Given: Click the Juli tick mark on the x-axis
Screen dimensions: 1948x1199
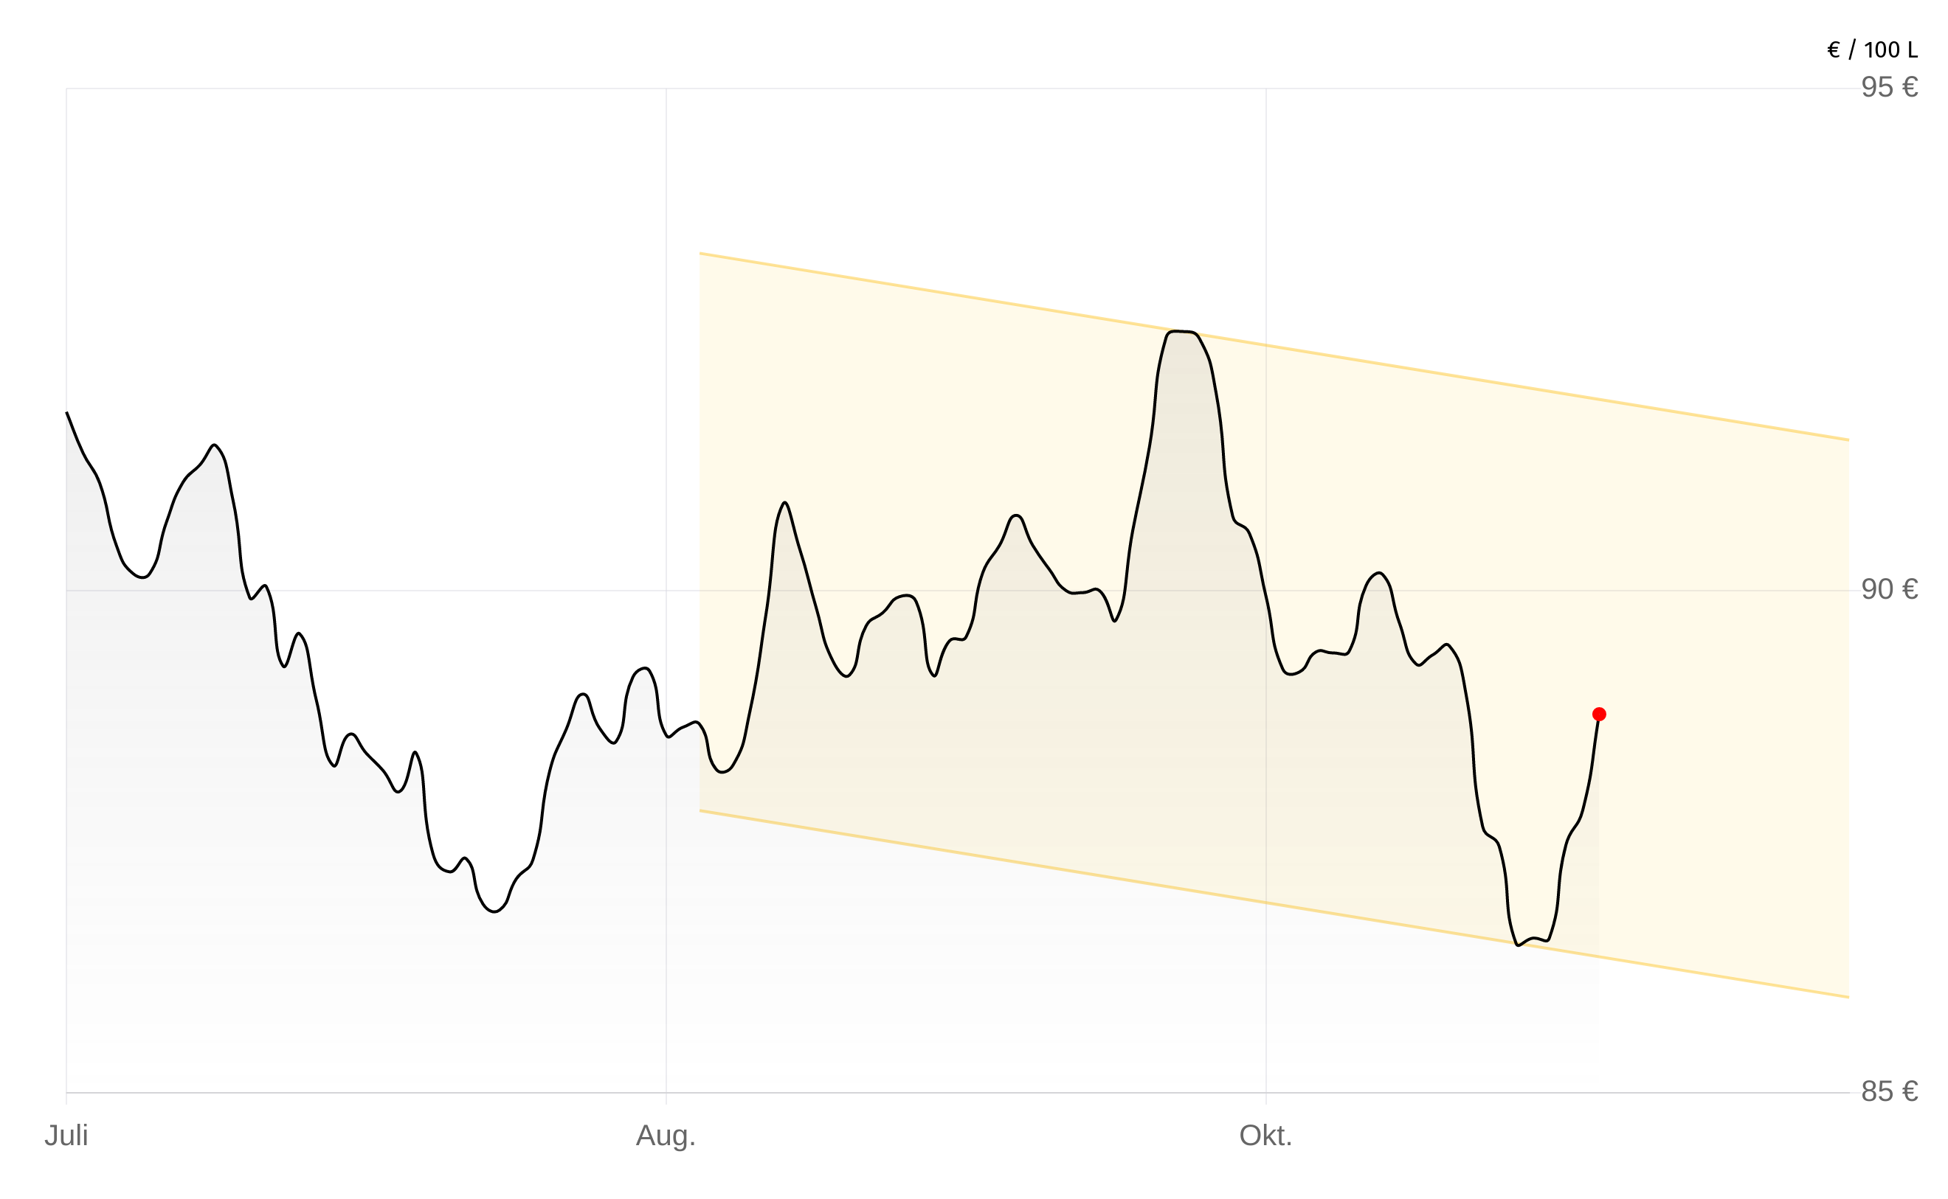Looking at the screenshot, I should click(66, 1098).
